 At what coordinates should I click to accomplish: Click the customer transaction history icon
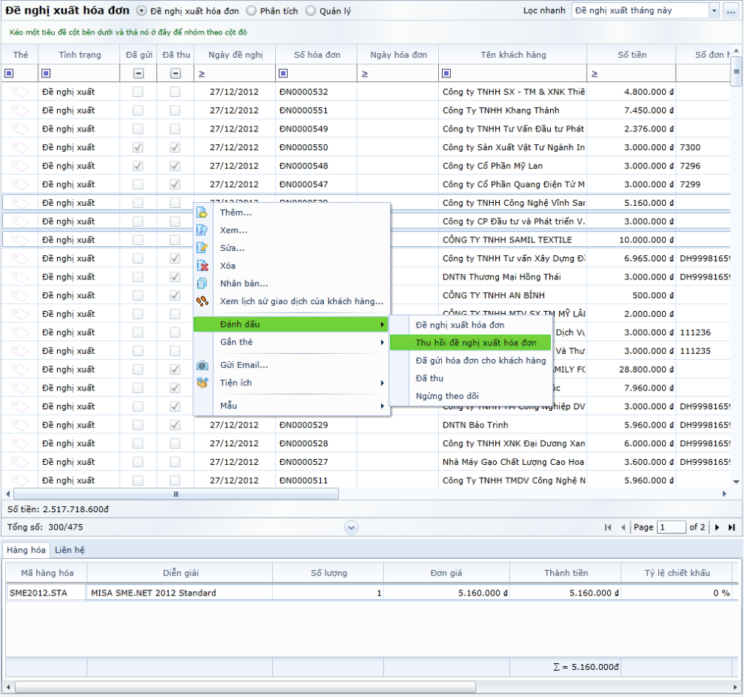tap(201, 301)
